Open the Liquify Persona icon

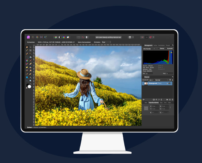point(33,37)
